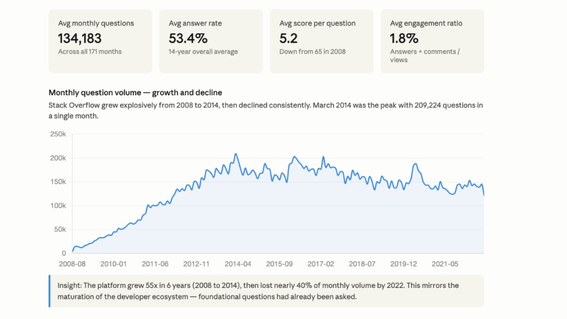Image resolution: width=567 pixels, height=319 pixels.
Task: Click the Insight callout box text
Action: [x=258, y=291]
